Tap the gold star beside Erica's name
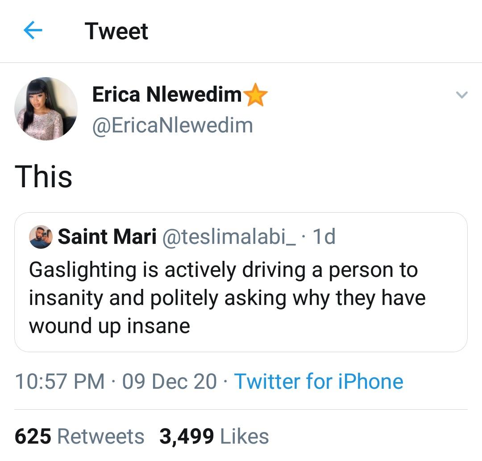The image size is (482, 461). [256, 95]
